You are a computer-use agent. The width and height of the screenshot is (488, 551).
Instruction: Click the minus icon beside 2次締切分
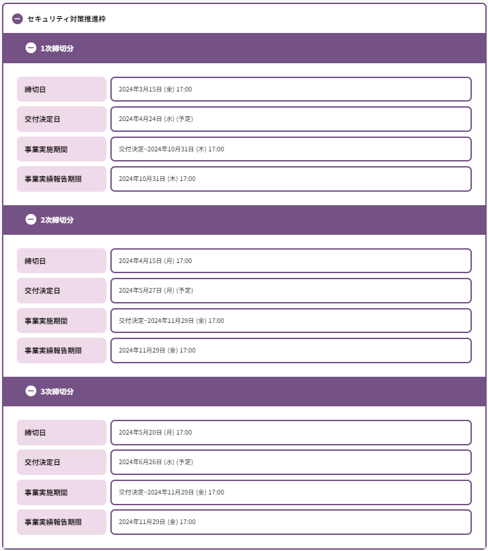click(31, 220)
